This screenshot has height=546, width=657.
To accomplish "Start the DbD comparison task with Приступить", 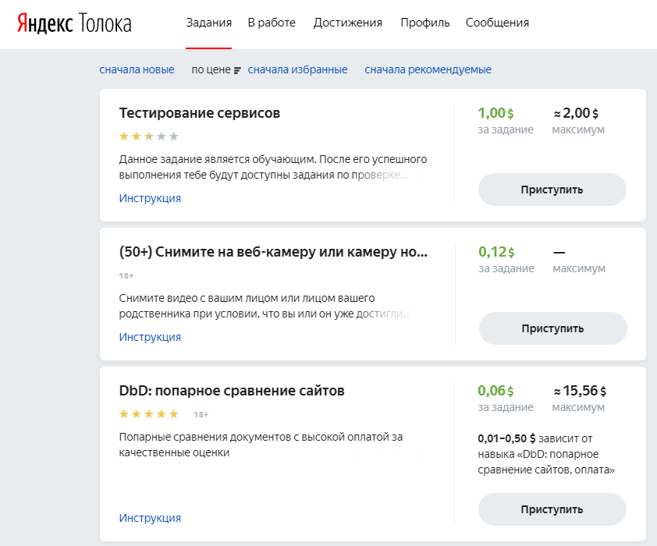I will [x=552, y=509].
